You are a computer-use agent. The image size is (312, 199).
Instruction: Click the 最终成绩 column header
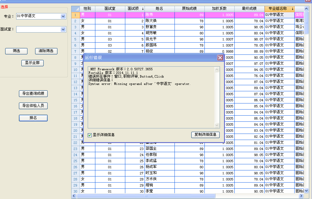coord(250,9)
